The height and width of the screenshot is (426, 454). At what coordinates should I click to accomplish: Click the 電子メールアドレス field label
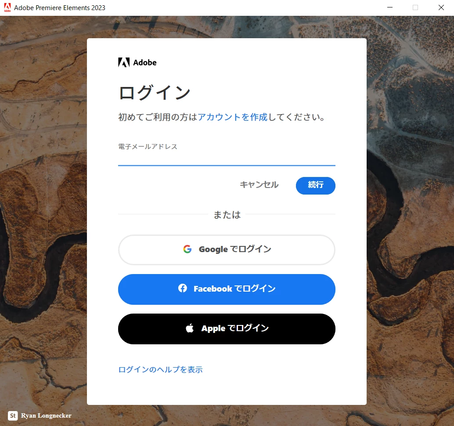click(148, 147)
